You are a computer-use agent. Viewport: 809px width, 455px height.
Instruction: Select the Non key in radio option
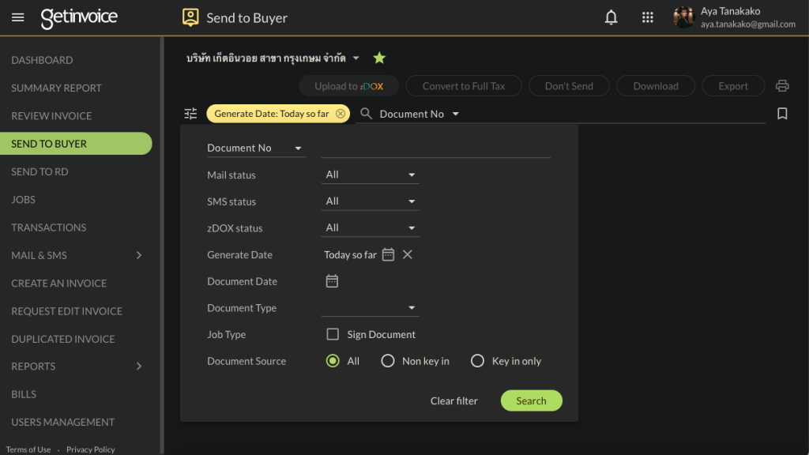[388, 361]
